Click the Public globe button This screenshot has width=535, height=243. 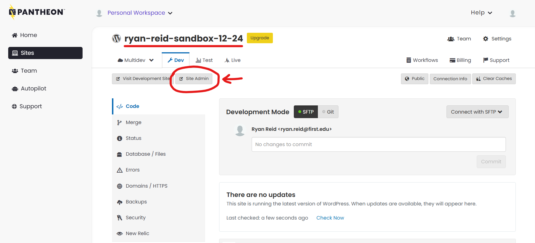(415, 79)
